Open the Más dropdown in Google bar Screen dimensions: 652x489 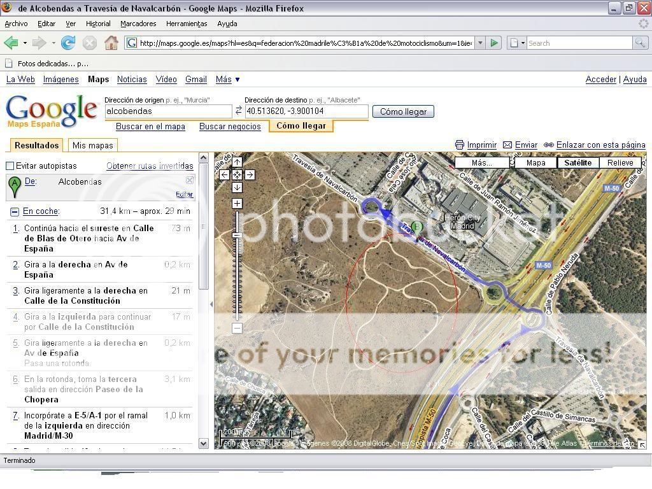[227, 80]
